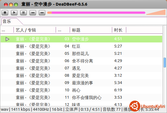This screenshot has width=167, height=113.
Task: Select track 05 那些花儿
Action: pyautogui.click(x=81, y=54)
